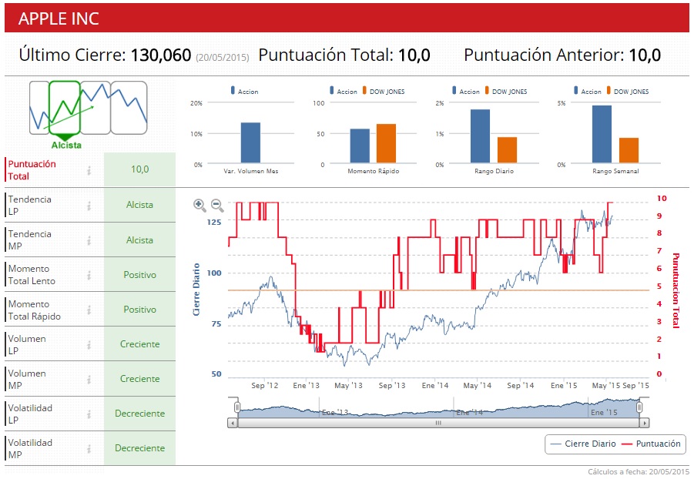Zoom in on the price chart
This screenshot has width=694, height=479.
199,205
